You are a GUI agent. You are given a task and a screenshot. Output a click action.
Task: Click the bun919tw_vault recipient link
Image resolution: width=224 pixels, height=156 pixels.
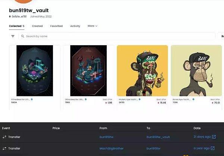[x=158, y=137]
